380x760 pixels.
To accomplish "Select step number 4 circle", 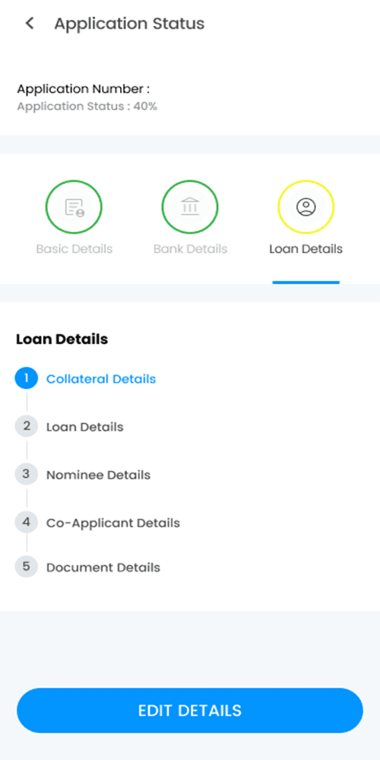I will [27, 523].
